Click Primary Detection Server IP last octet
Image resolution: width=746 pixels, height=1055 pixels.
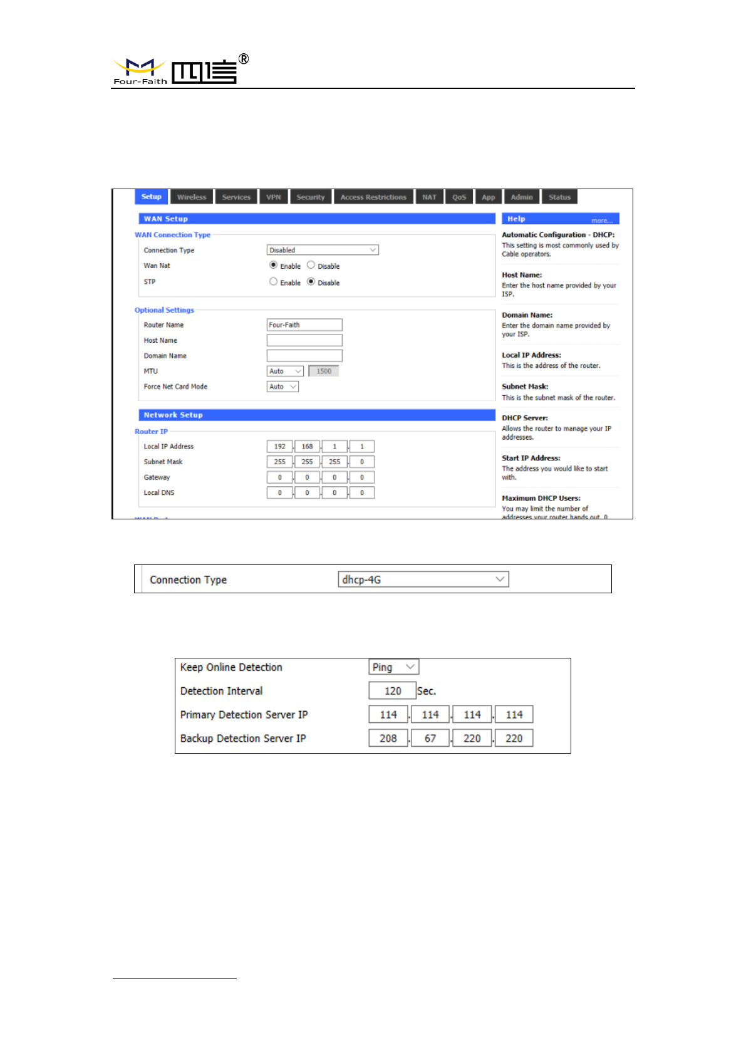[514, 715]
